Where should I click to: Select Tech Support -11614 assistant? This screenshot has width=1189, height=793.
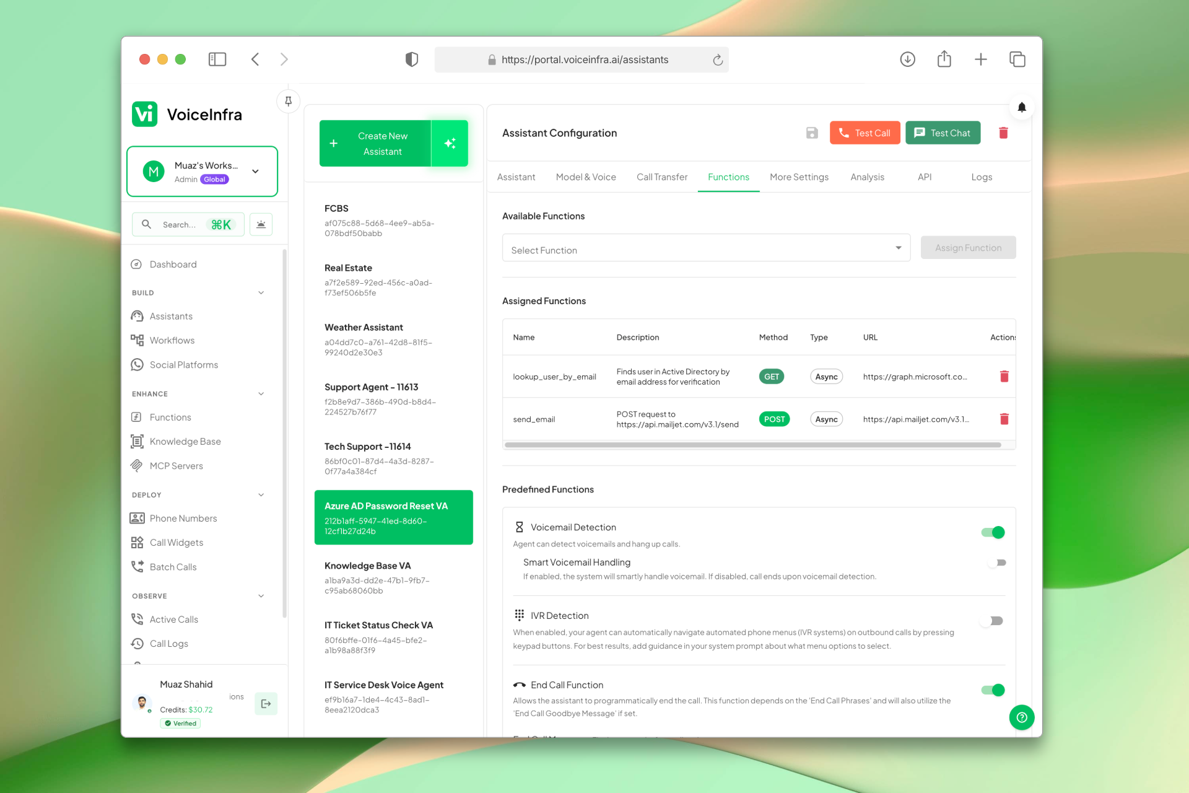393,458
